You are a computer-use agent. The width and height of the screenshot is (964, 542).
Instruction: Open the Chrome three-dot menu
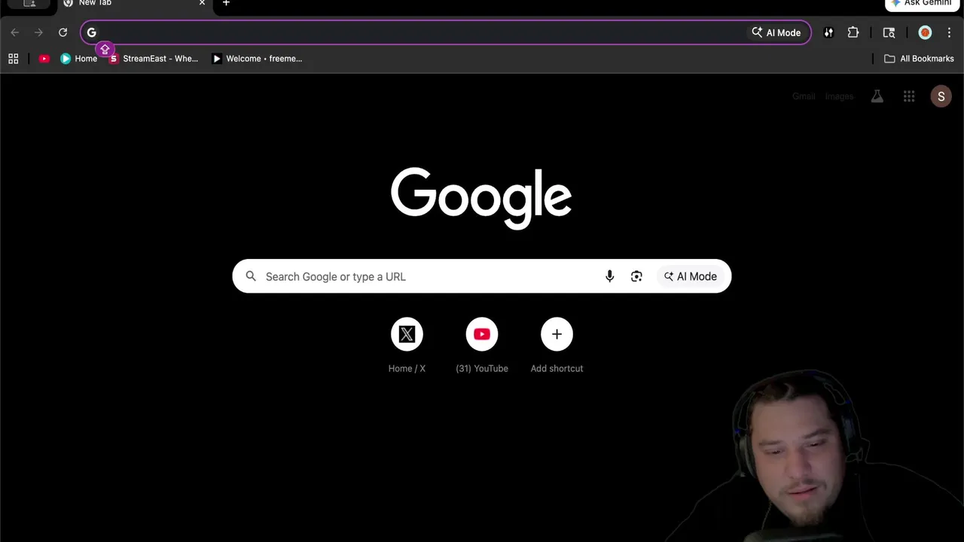tap(949, 32)
